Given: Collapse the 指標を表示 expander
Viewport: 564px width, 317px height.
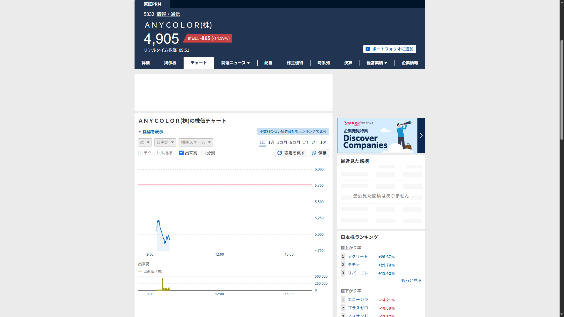Looking at the screenshot, I should pyautogui.click(x=150, y=132).
